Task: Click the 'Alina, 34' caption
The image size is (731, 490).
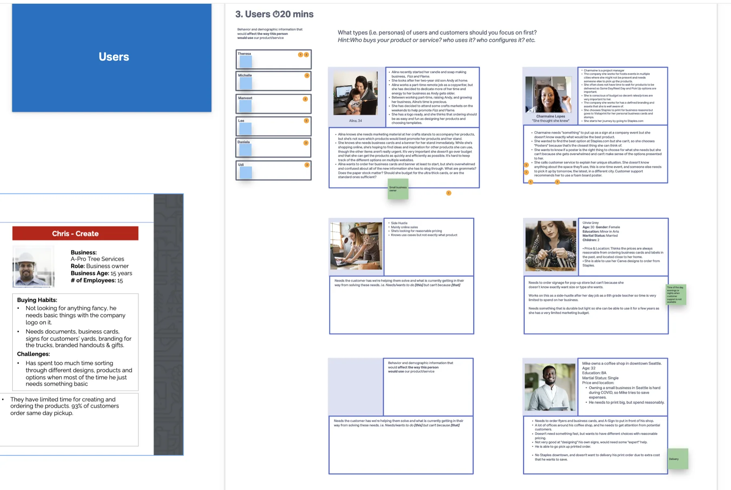Action: pos(355,121)
